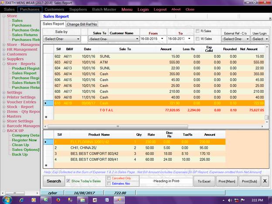
Task: Toggle the Show Today's Sales checkbox
Action: click(x=68, y=181)
